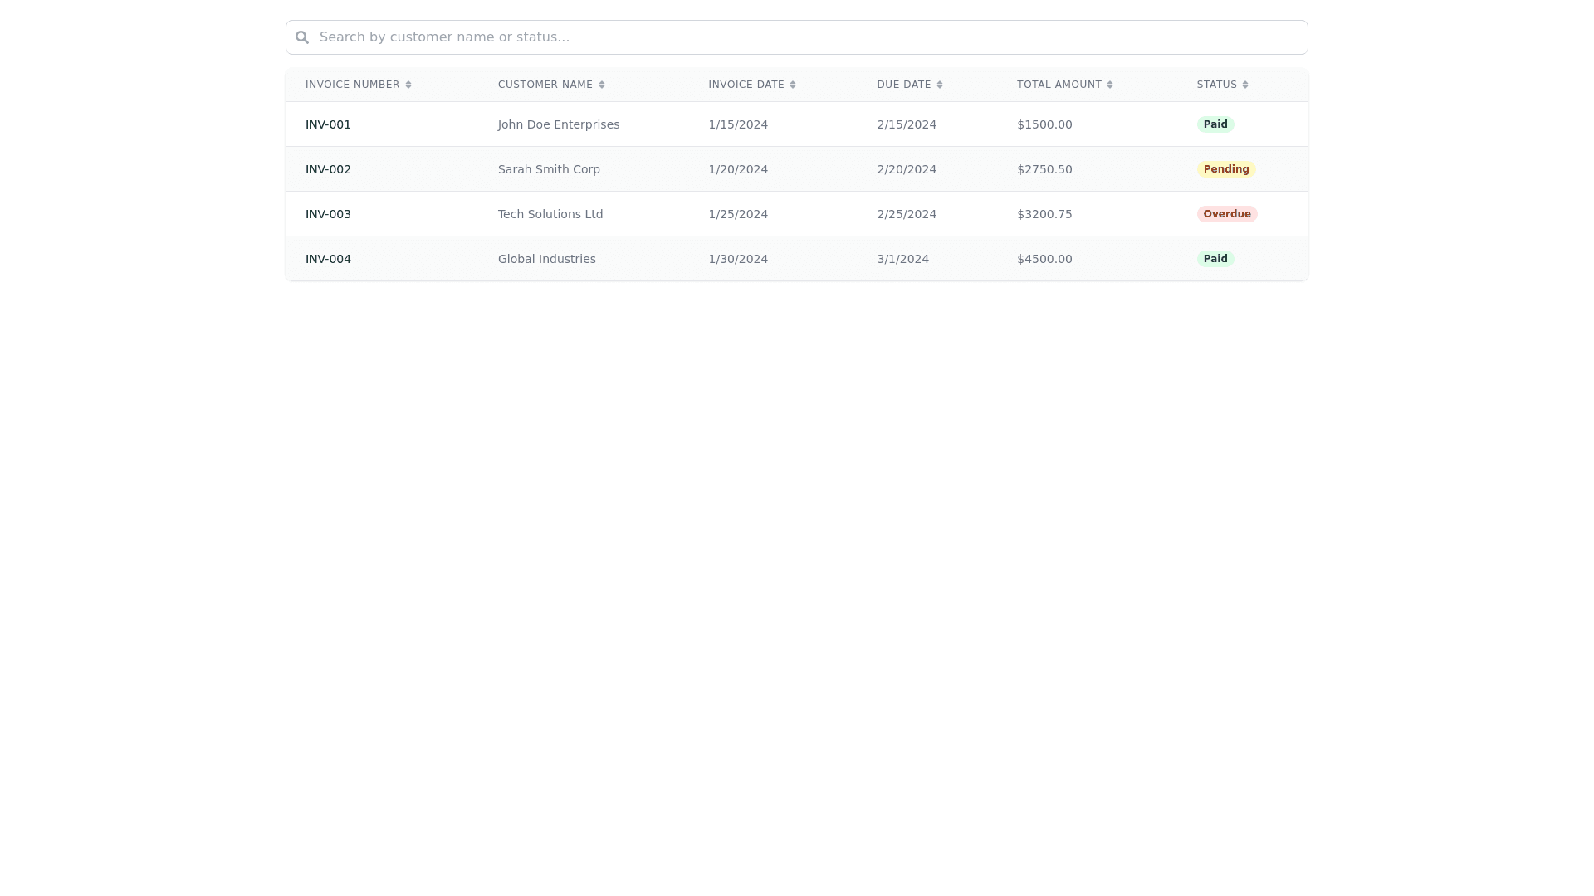The height and width of the screenshot is (896, 1594).
Task: Click the Invoice Number sort arrows icon
Action: (408, 85)
